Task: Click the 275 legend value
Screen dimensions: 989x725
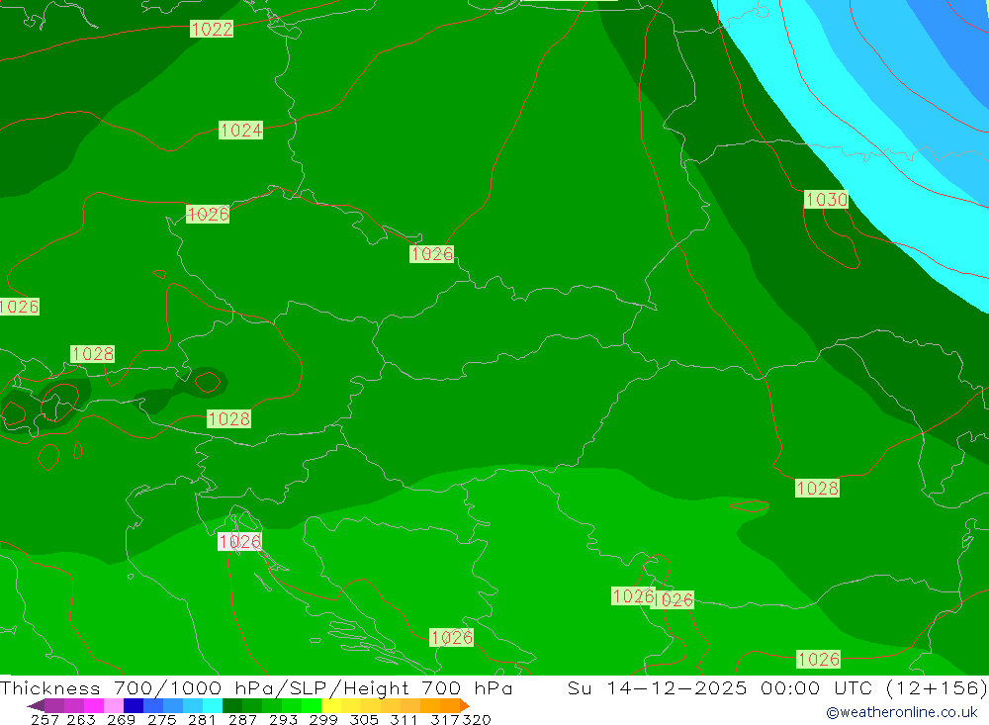Action: (x=161, y=720)
